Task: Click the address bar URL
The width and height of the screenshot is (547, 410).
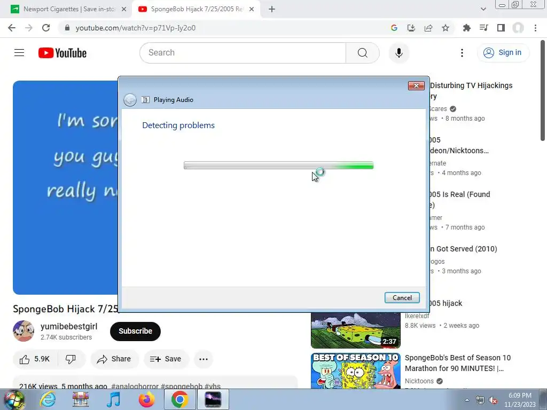Action: [135, 28]
